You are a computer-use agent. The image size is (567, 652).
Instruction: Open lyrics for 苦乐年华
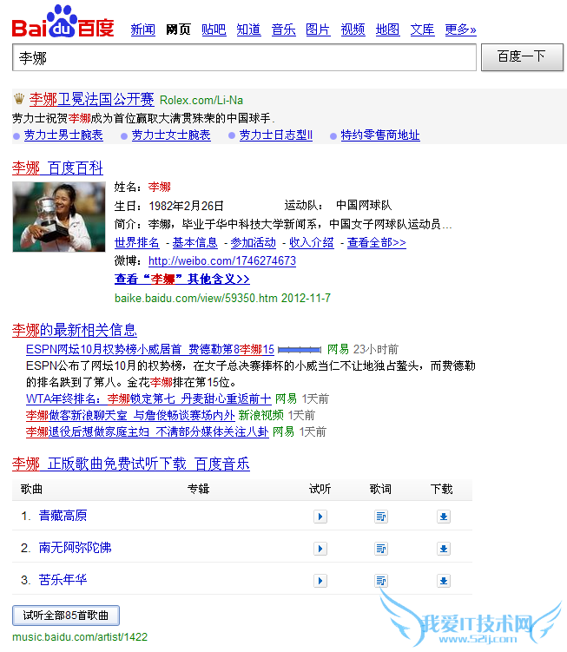tap(380, 581)
